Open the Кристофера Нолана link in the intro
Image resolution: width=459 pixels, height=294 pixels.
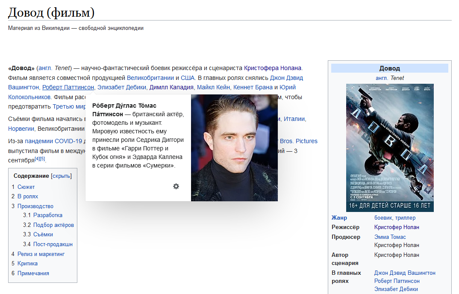(x=273, y=68)
